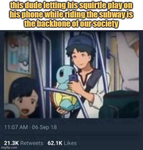Click the caption line "the backbone of our society"
The width and height of the screenshot is (143, 150).
pyautogui.click(x=71, y=23)
